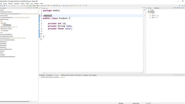Click Collapse All in Project Explorer toolbar

coord(28,8)
